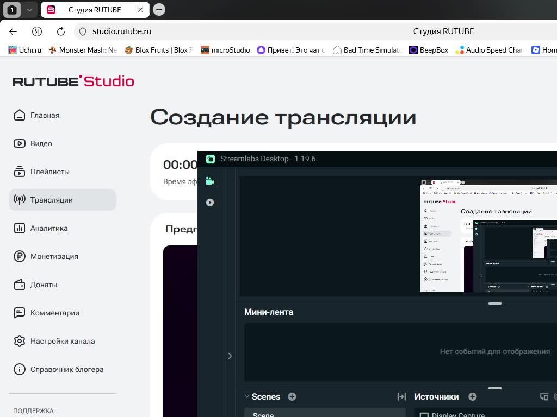Select Трансляции in the sidebar
The height and width of the screenshot is (417, 557).
[x=63, y=200]
